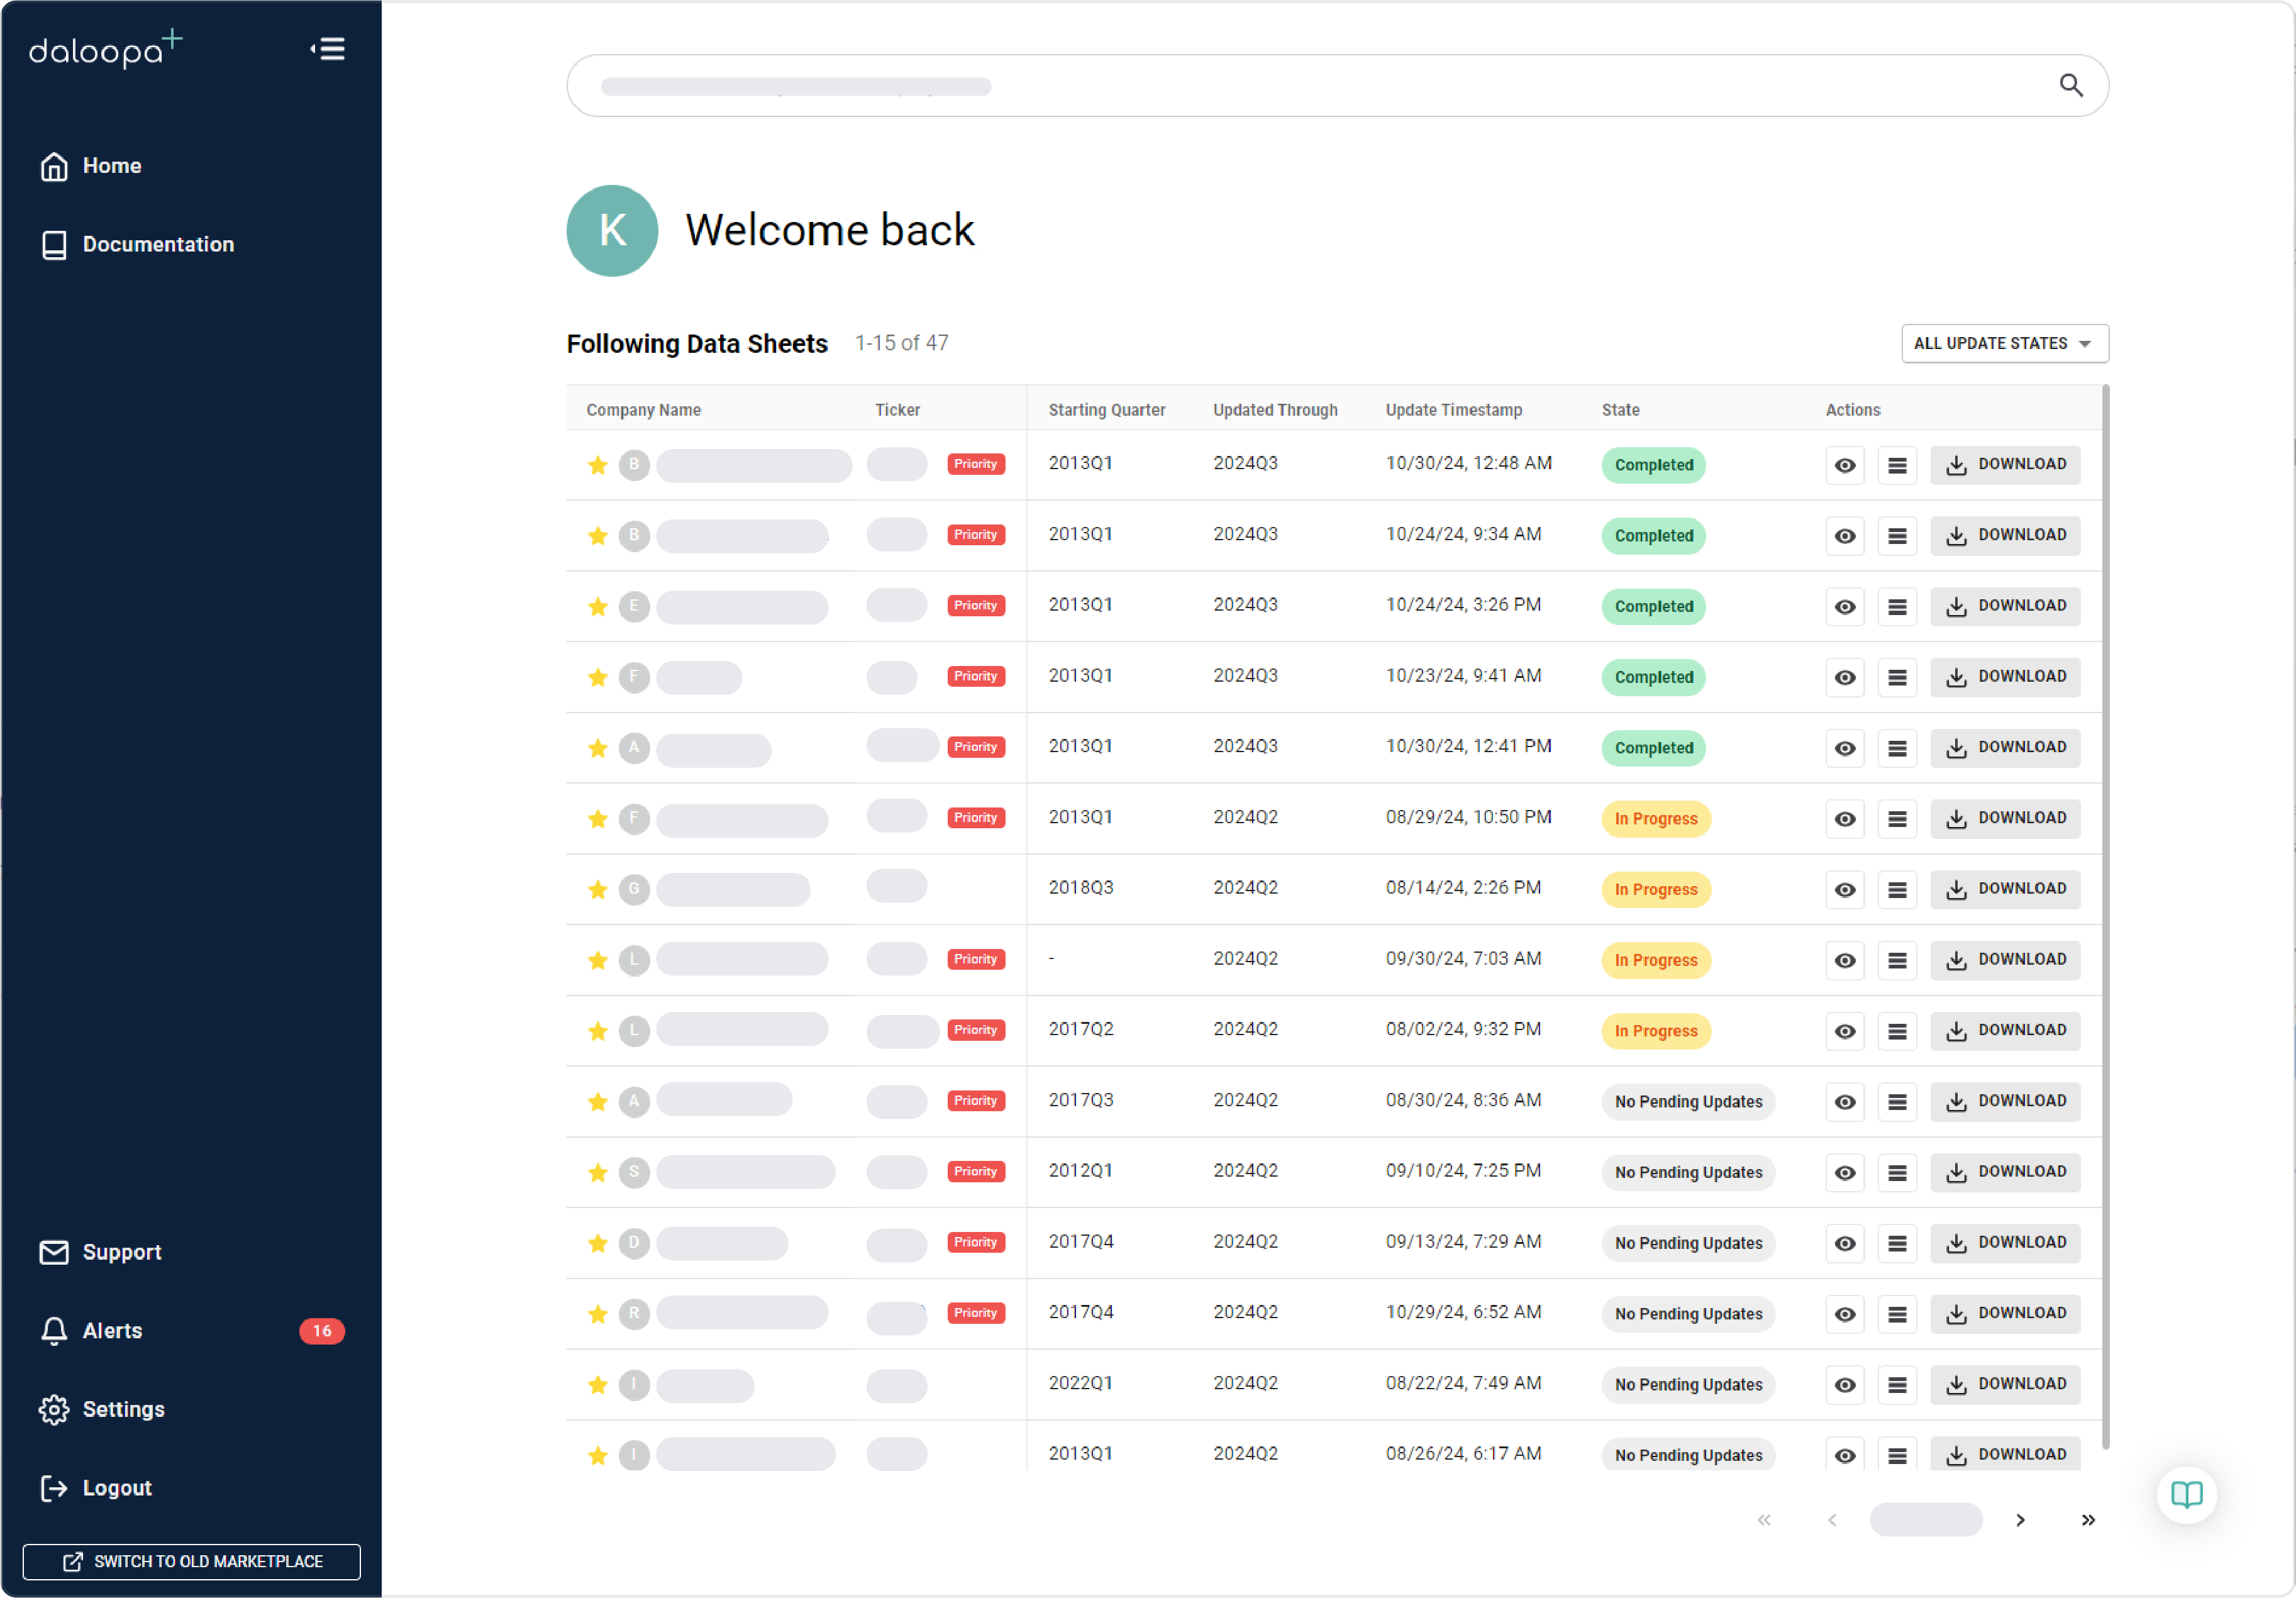2296x1598 pixels.
Task: Open list view icon for first row
Action: [1896, 465]
